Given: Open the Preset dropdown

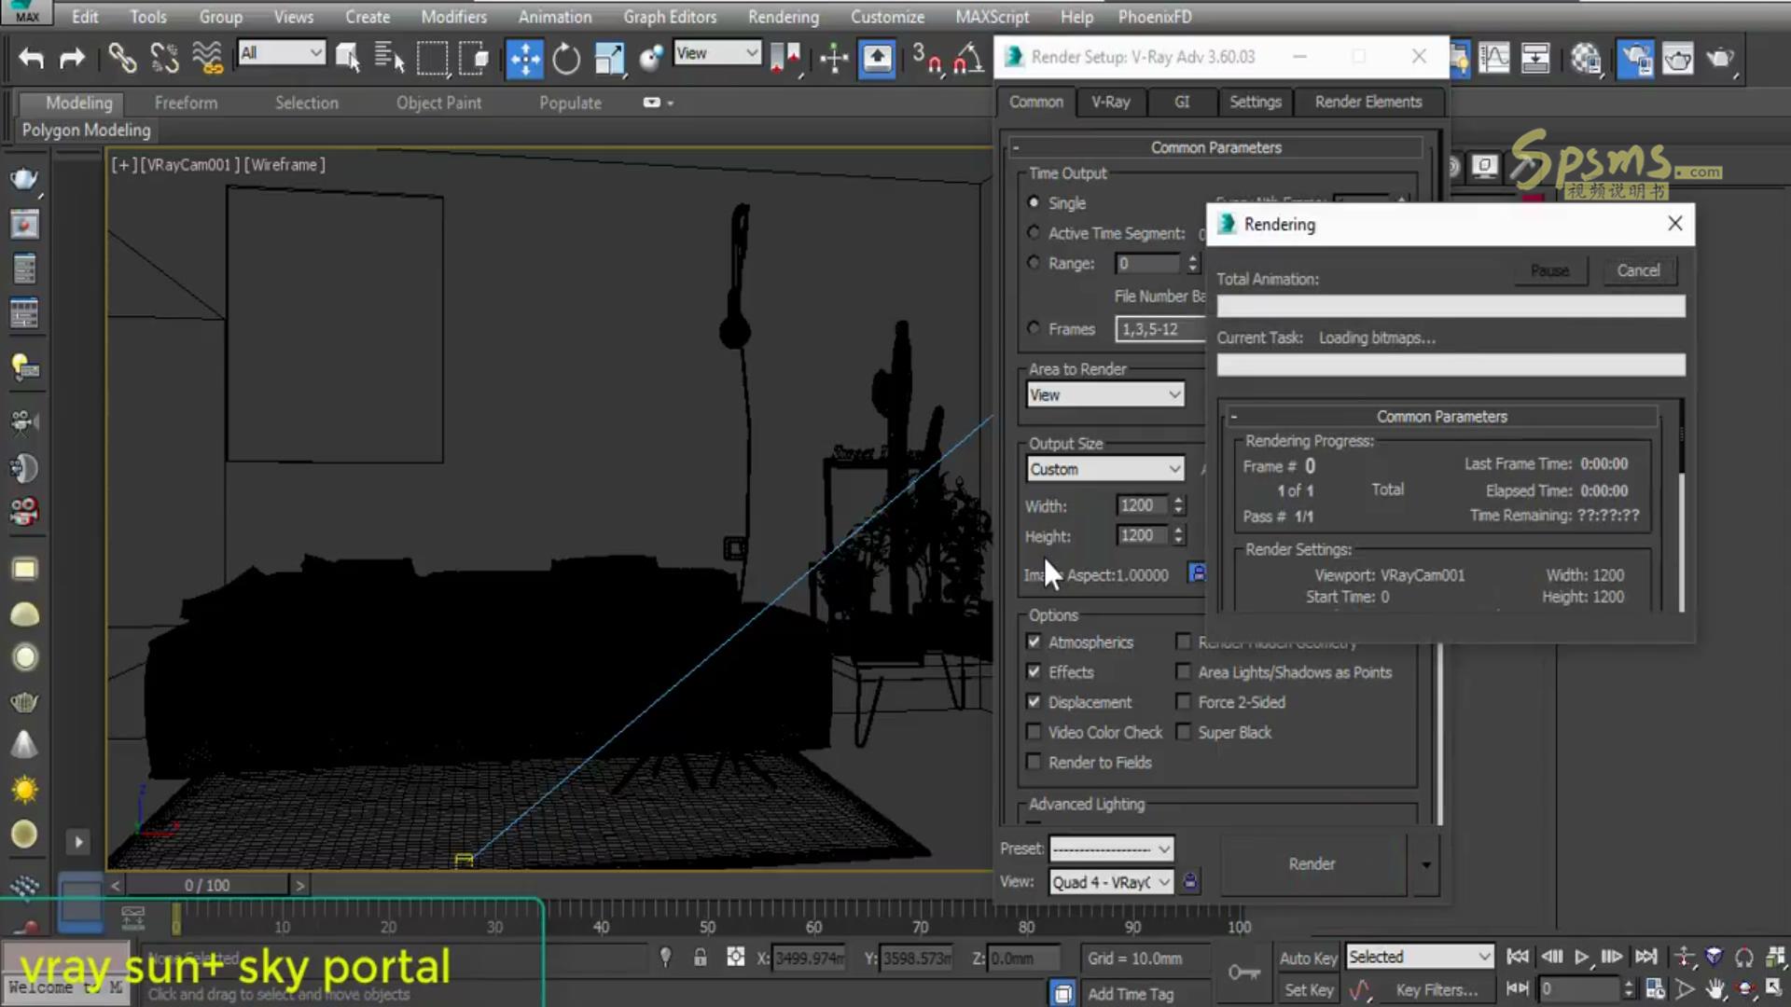Looking at the screenshot, I should pyautogui.click(x=1111, y=848).
